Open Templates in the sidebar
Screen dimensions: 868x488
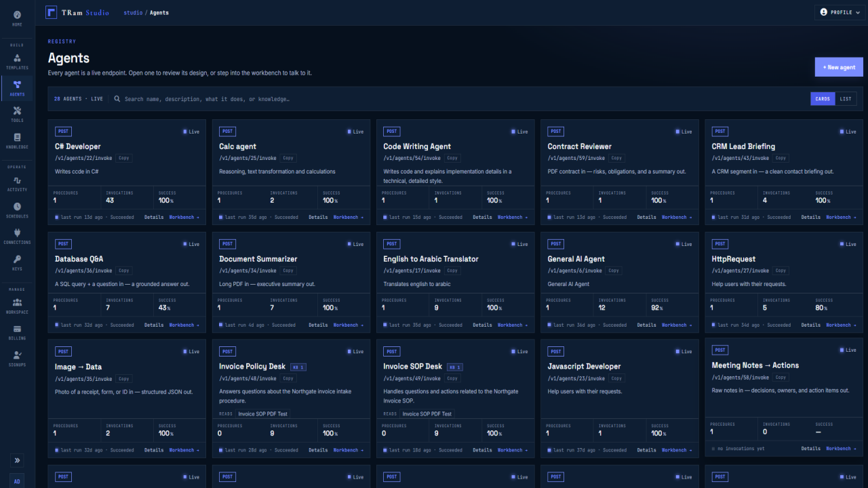pyautogui.click(x=17, y=62)
